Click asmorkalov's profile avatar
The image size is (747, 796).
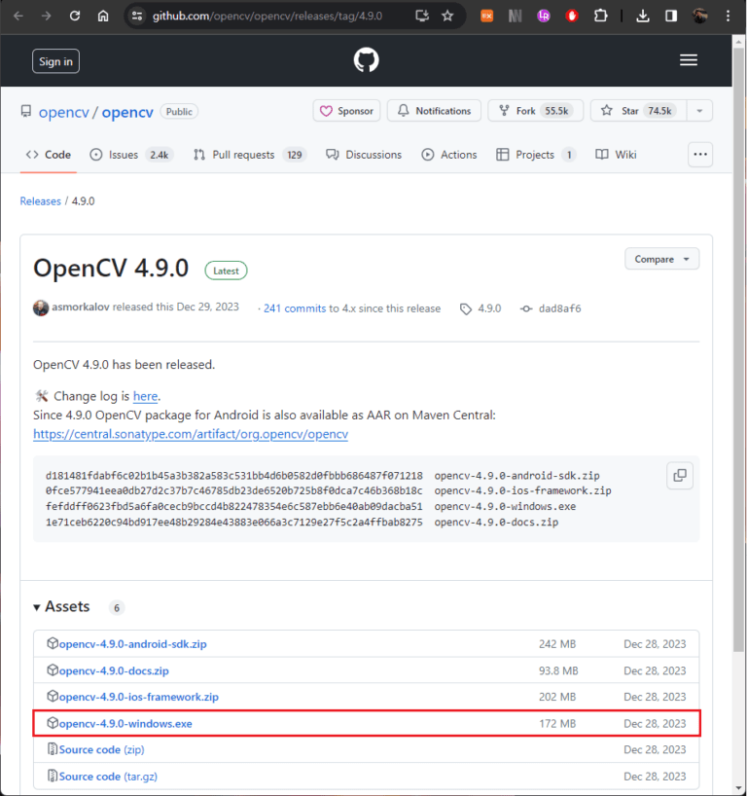pyautogui.click(x=40, y=308)
